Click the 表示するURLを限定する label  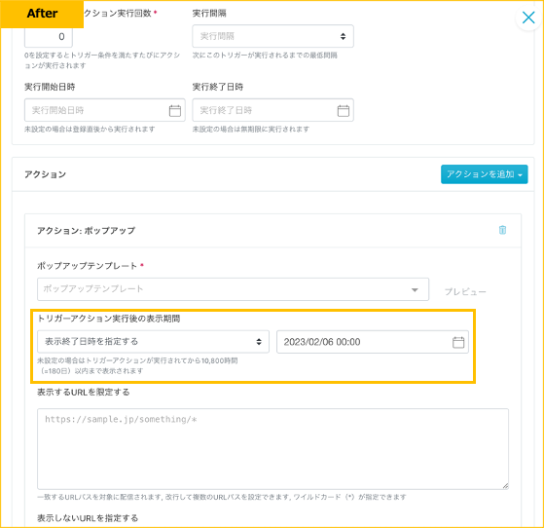84,393
